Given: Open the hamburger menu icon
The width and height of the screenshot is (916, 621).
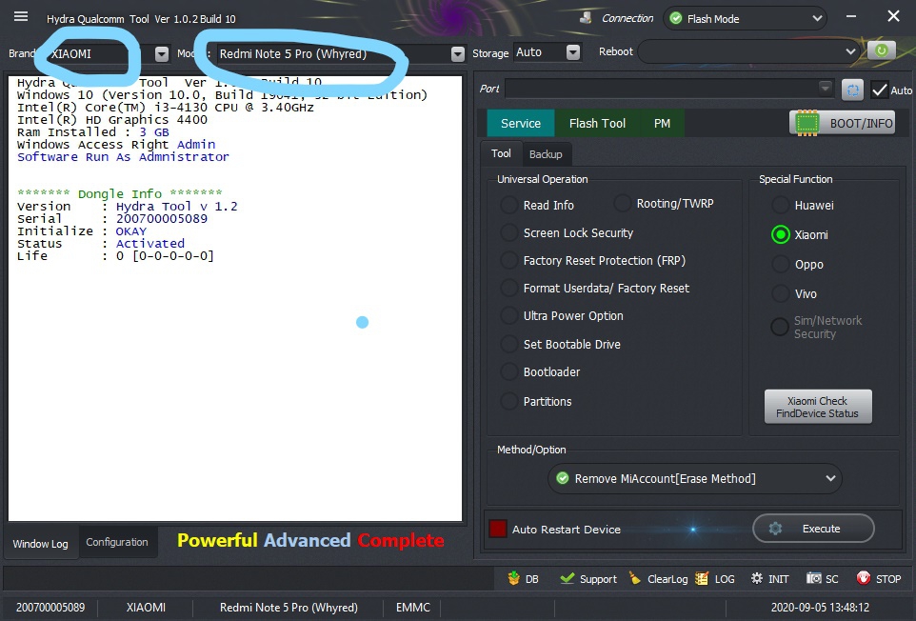Looking at the screenshot, I should (x=21, y=16).
